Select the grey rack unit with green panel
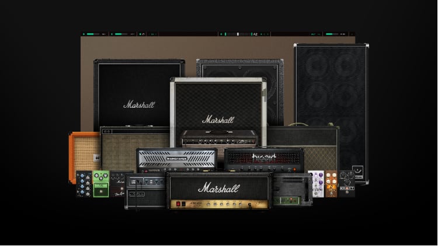This screenshot has width=438, height=246. pos(292,189)
